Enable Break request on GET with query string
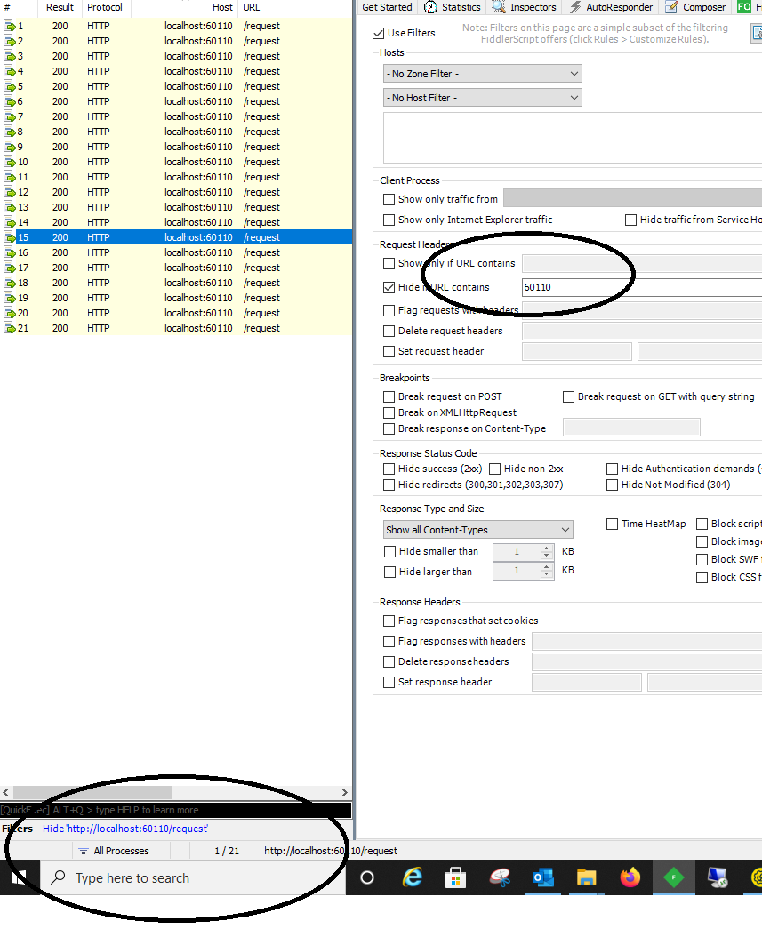The width and height of the screenshot is (762, 929). click(568, 397)
